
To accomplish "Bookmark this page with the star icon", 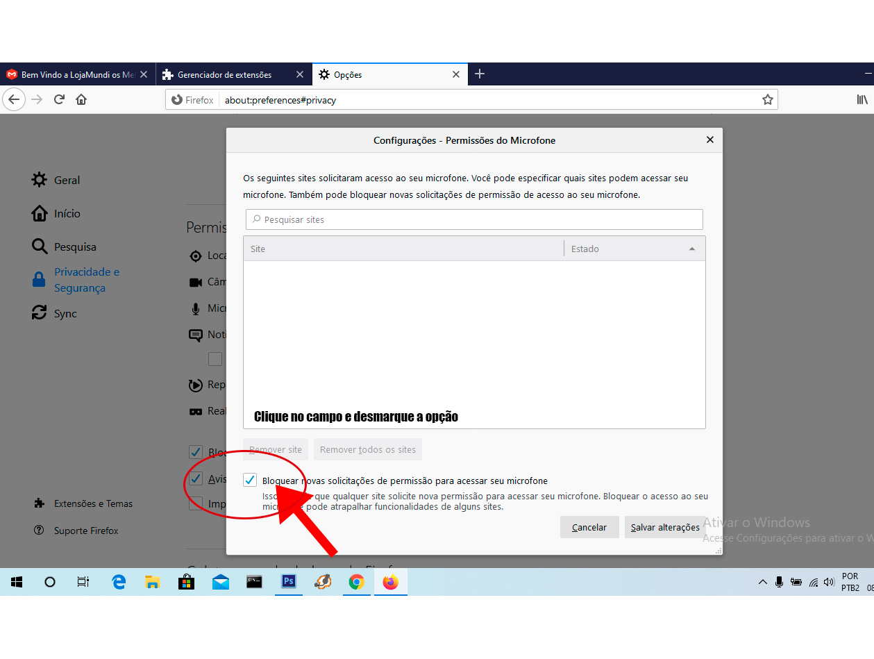I will (x=767, y=99).
